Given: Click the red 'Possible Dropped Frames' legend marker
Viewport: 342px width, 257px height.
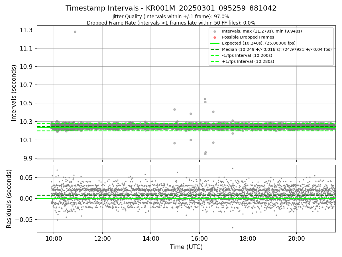Looking at the screenshot, I should point(215,37).
